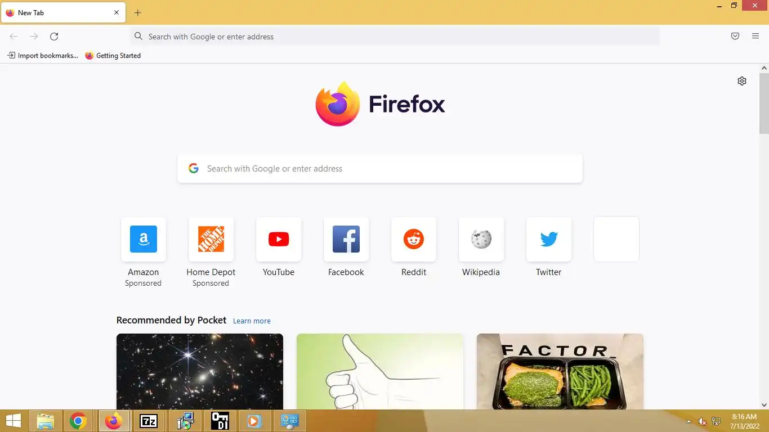Launch Chrome from the taskbar

(78, 421)
